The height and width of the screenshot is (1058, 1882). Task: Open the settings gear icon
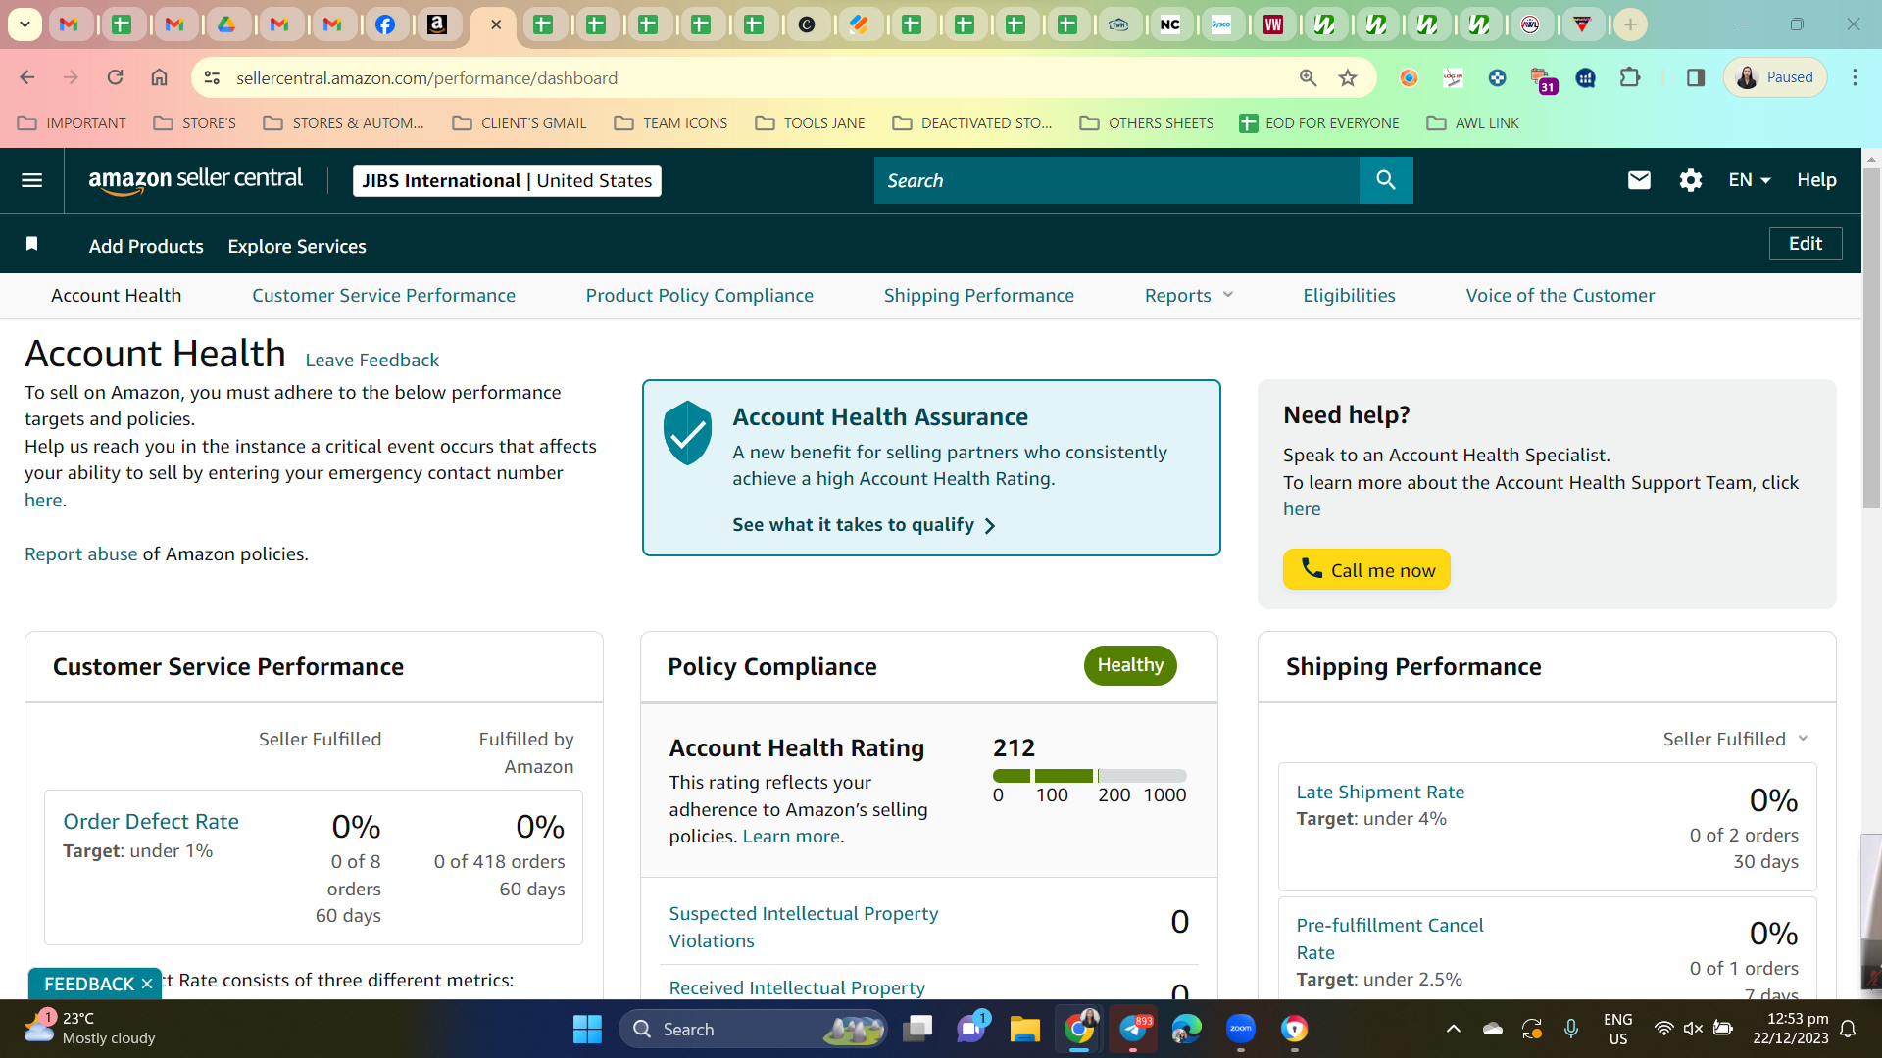[x=1690, y=180]
